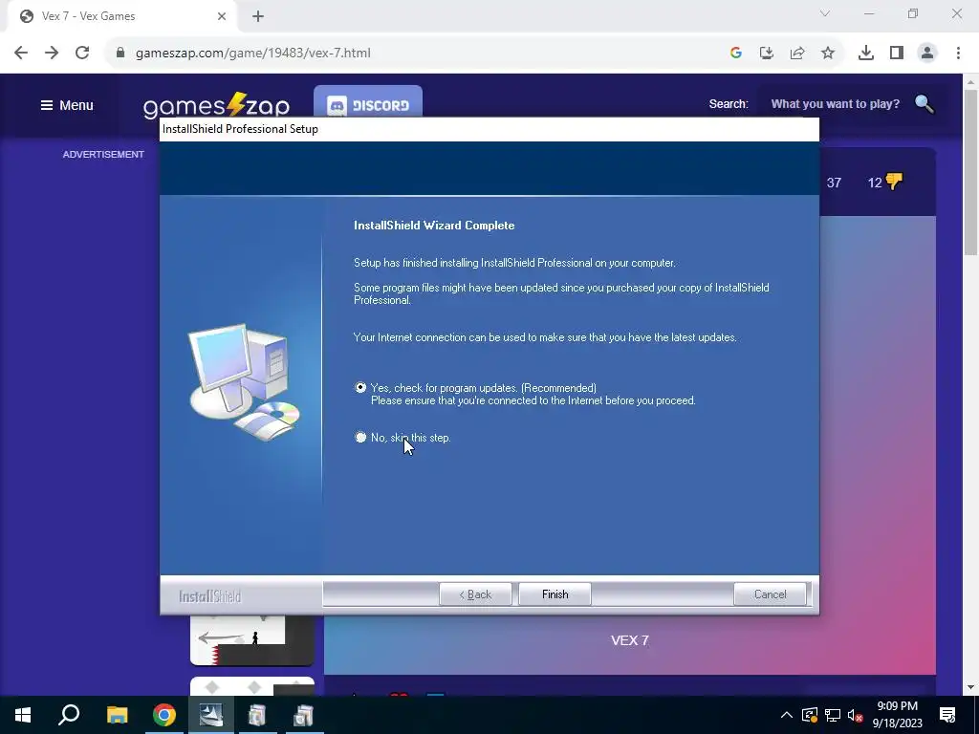Viewport: 979px width, 734px height.
Task: Click the InstallShield setup taskbar icon
Action: [x=211, y=715]
